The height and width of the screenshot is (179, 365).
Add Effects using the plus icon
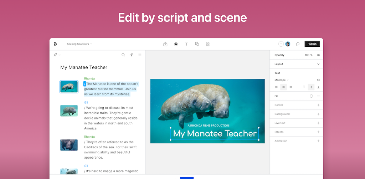pos(318,132)
